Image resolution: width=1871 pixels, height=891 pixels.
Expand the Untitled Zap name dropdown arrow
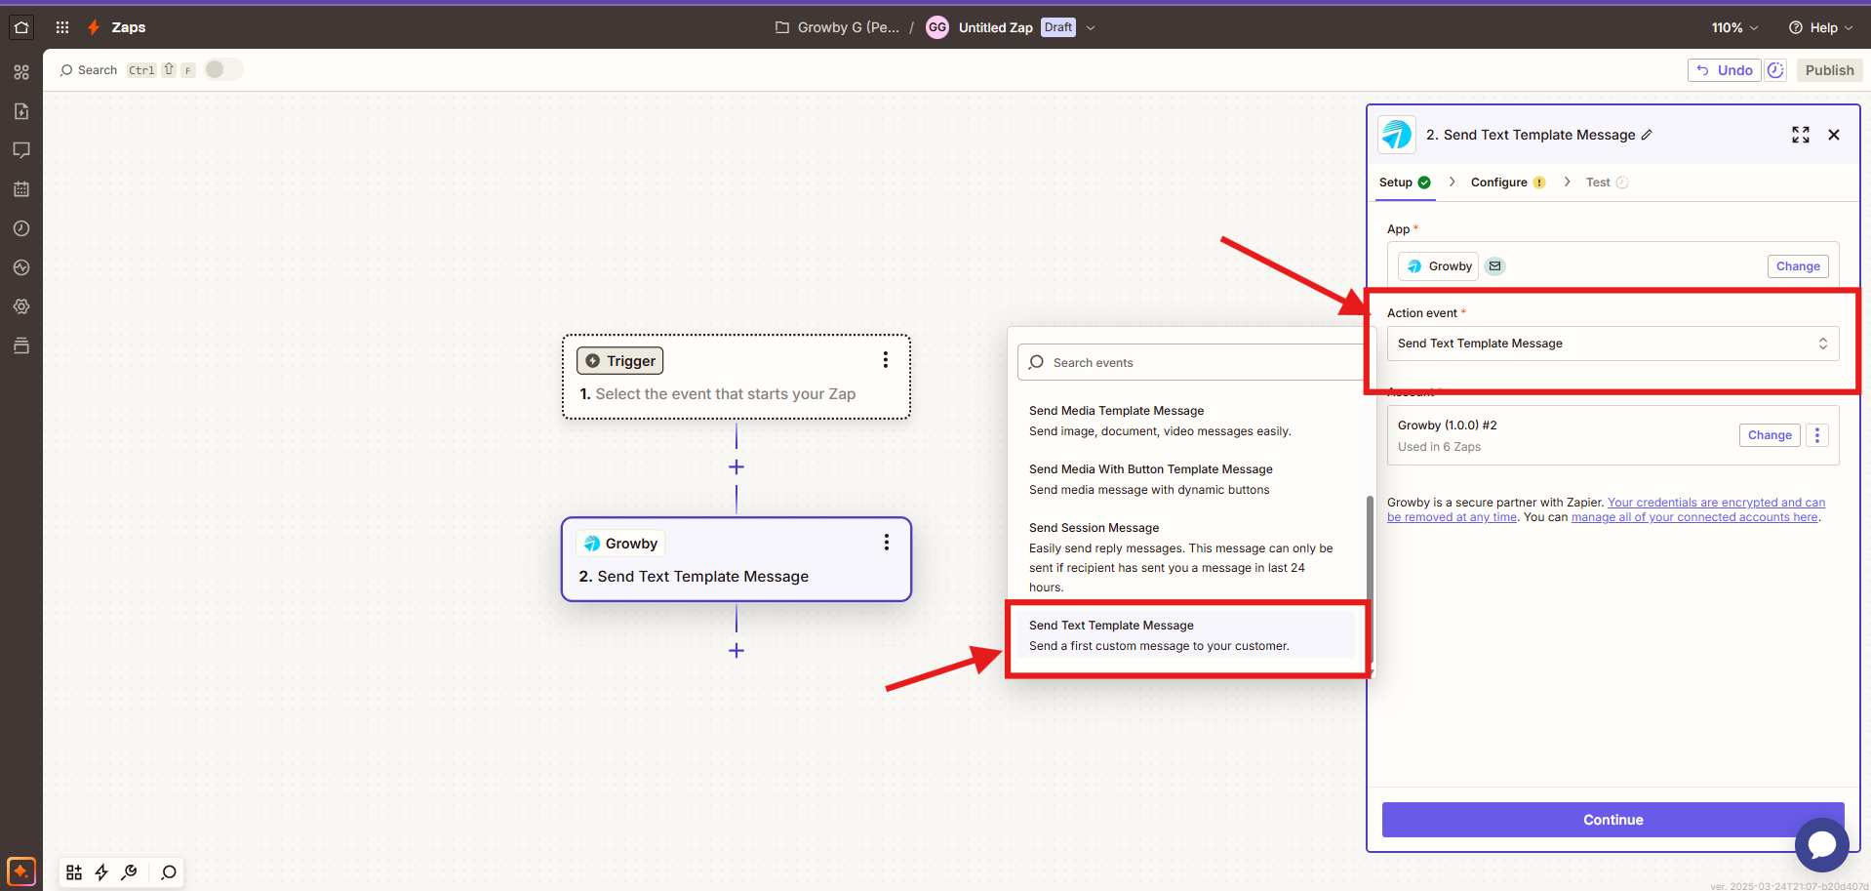tap(1091, 27)
